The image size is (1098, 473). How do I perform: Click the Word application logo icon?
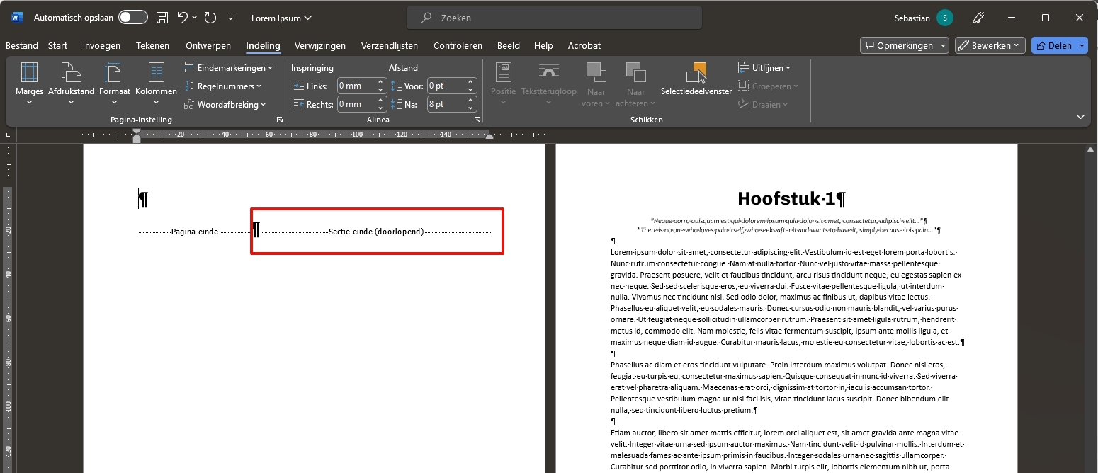pyautogui.click(x=17, y=18)
